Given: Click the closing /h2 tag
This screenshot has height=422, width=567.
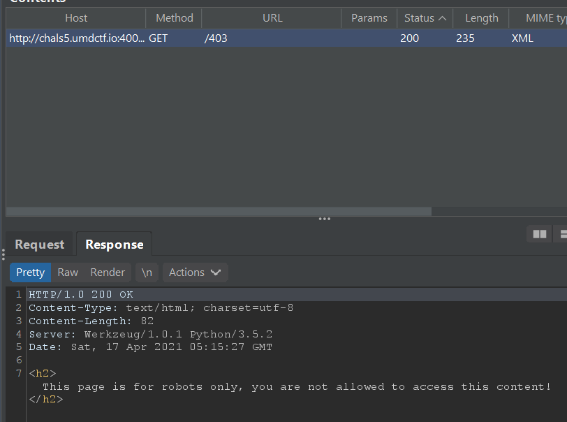Looking at the screenshot, I should [x=46, y=399].
